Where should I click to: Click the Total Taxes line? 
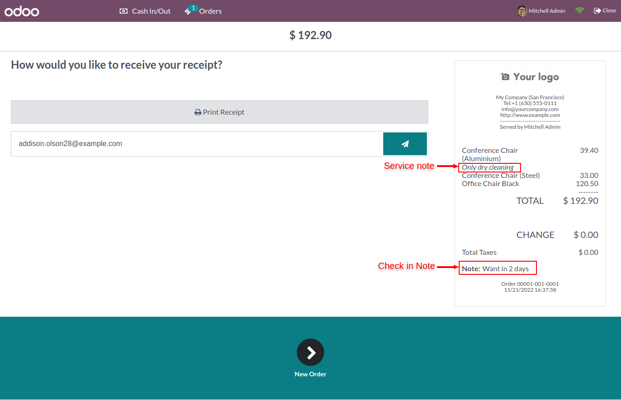coord(530,252)
